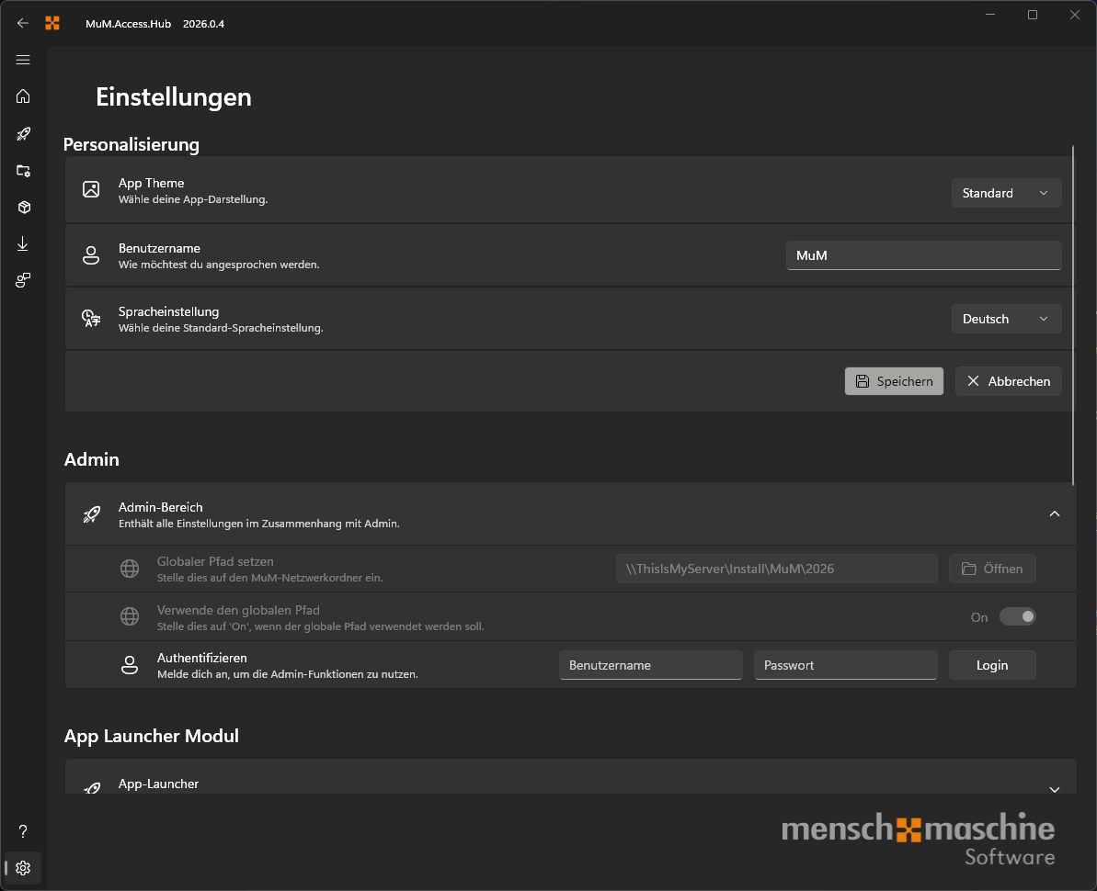This screenshot has height=891, width=1097.
Task: Open the folder settings sidebar icon
Action: tap(23, 171)
